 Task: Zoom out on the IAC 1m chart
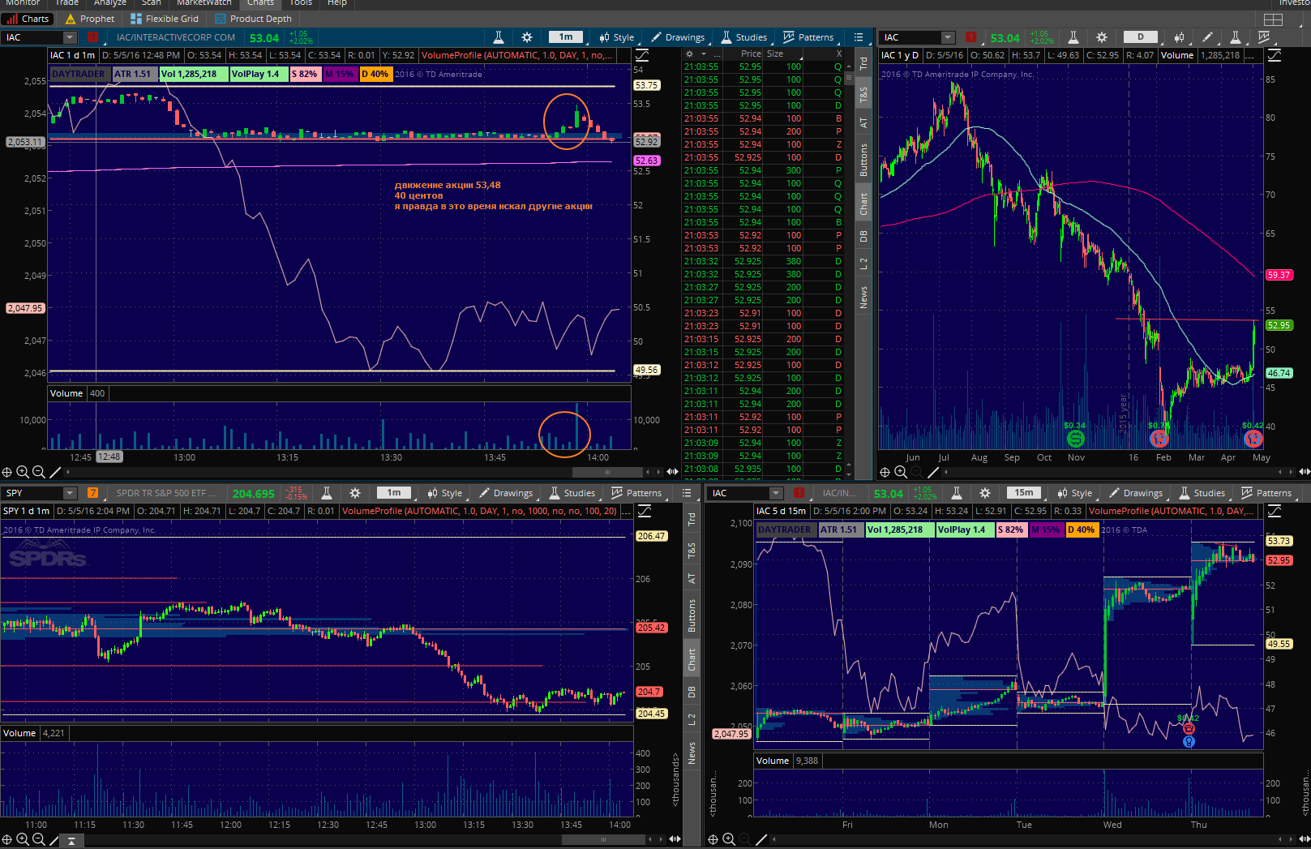tap(38, 472)
